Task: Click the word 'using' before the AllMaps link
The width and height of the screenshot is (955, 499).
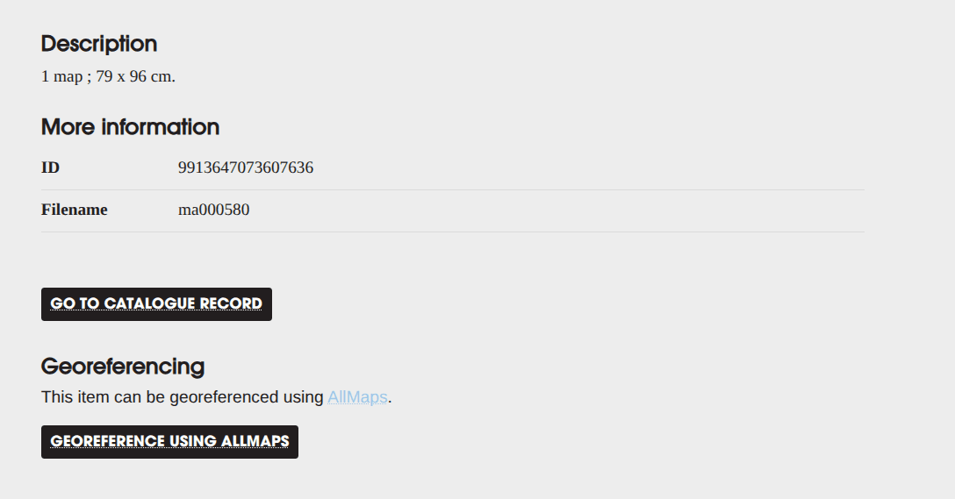Action: click(x=304, y=397)
